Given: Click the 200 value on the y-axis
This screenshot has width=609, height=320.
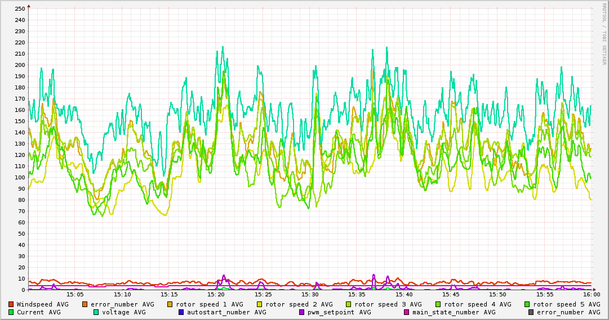Looking at the screenshot, I should [20, 65].
